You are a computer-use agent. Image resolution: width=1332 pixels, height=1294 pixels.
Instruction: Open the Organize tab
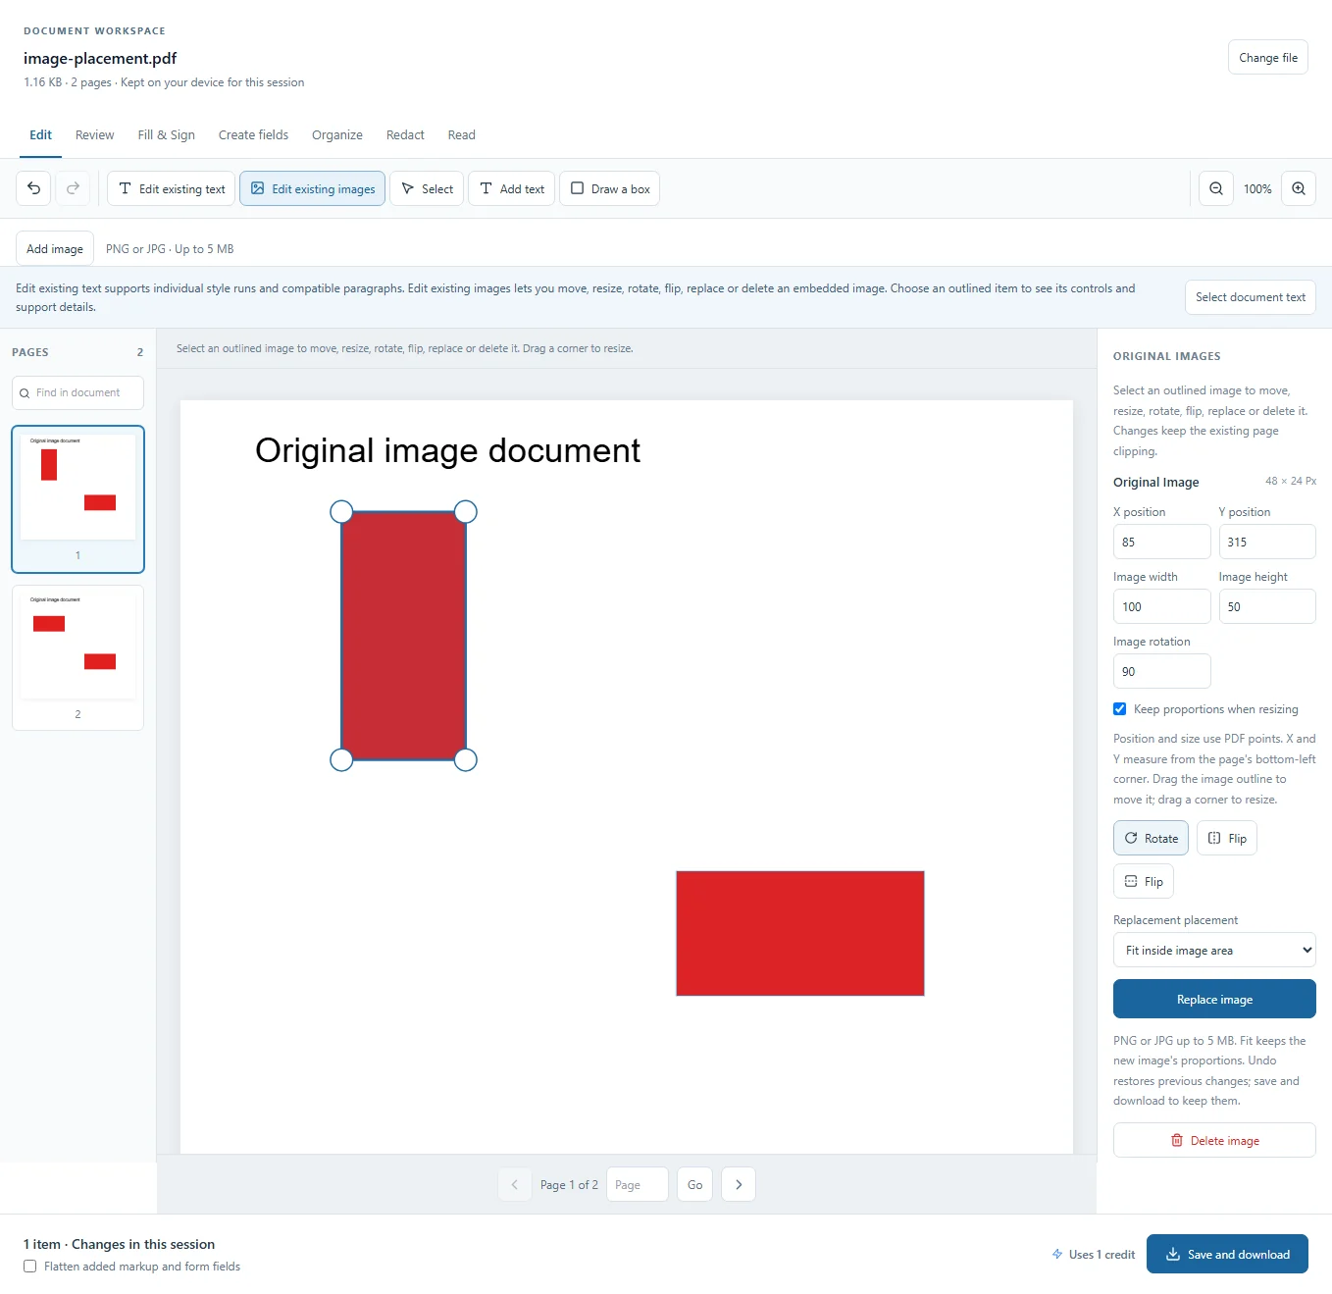click(337, 135)
